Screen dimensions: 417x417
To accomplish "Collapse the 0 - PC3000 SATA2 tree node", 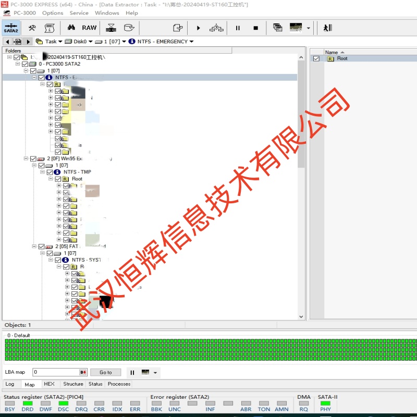I will click(18, 64).
